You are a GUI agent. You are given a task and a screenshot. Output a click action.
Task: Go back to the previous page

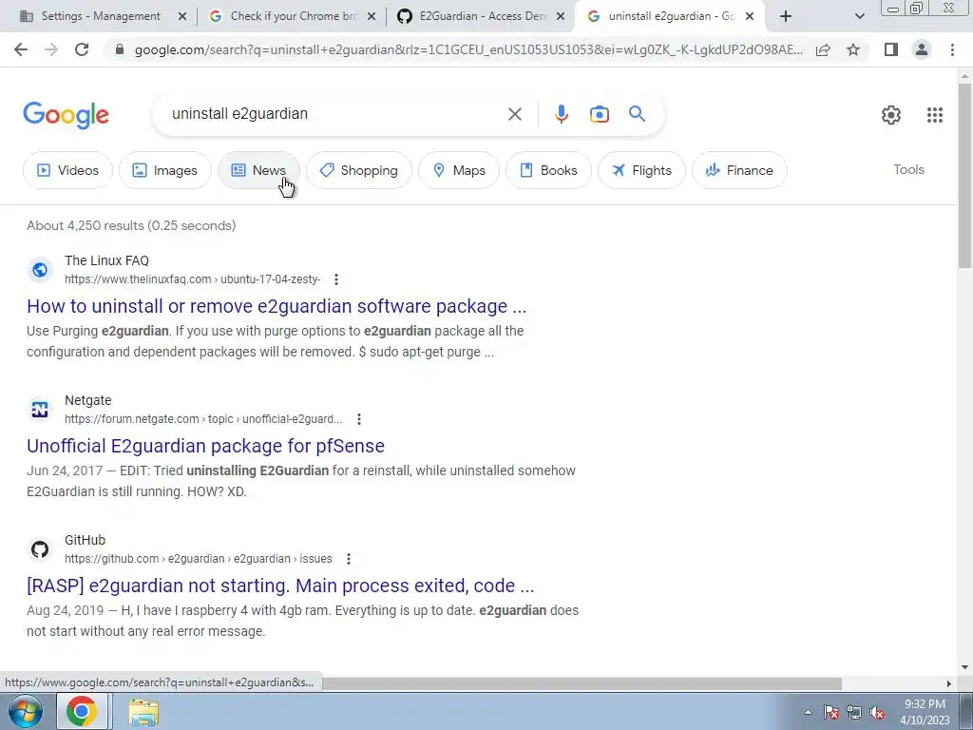tap(21, 49)
